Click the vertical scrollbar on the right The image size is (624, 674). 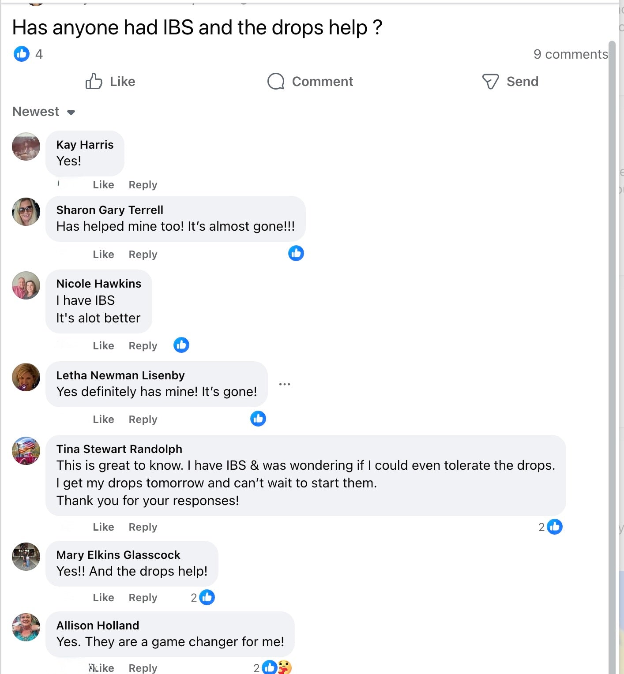612,353
